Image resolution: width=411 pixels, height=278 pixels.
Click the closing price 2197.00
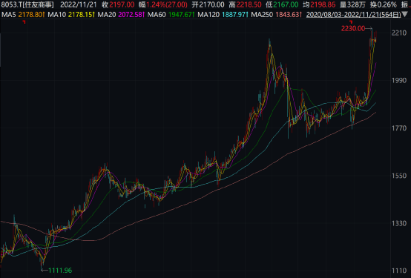[122, 4]
